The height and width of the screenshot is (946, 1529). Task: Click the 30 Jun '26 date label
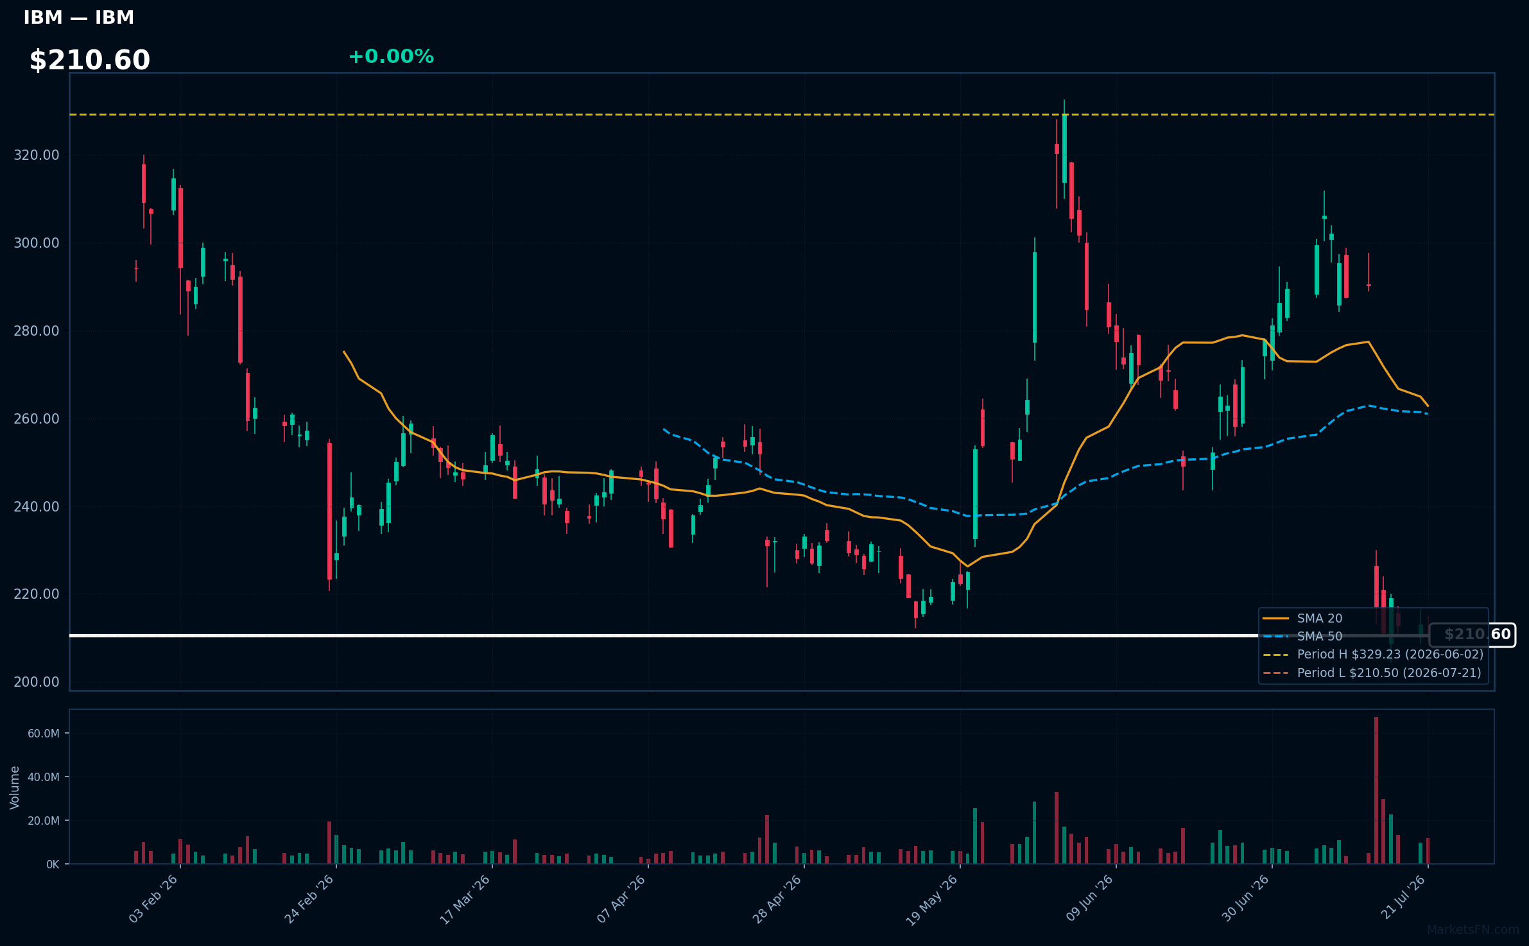tap(1246, 899)
